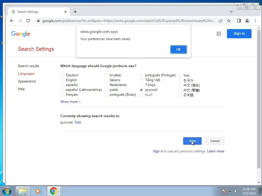This screenshot has width=262, height=196.
Task: Switch to the Languages section
Action: [26, 73]
